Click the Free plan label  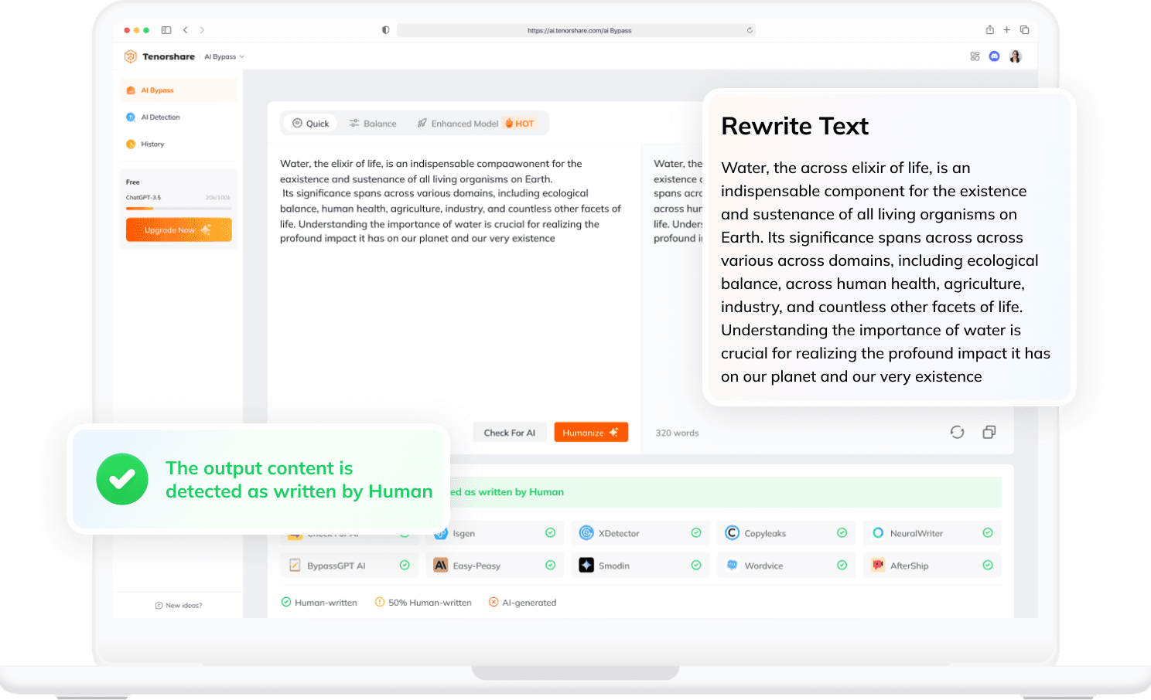[133, 182]
